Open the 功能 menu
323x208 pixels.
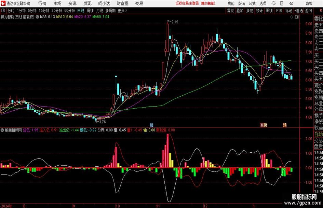pos(231,3)
